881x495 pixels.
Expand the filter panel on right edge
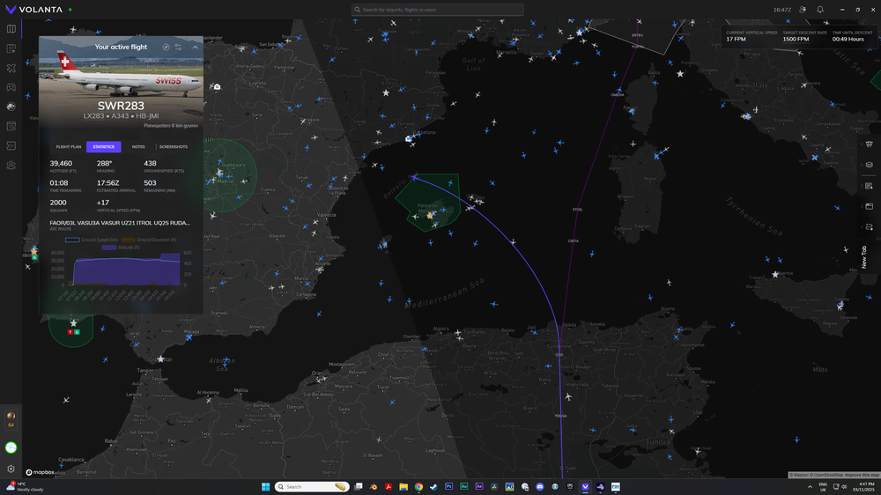(870, 144)
